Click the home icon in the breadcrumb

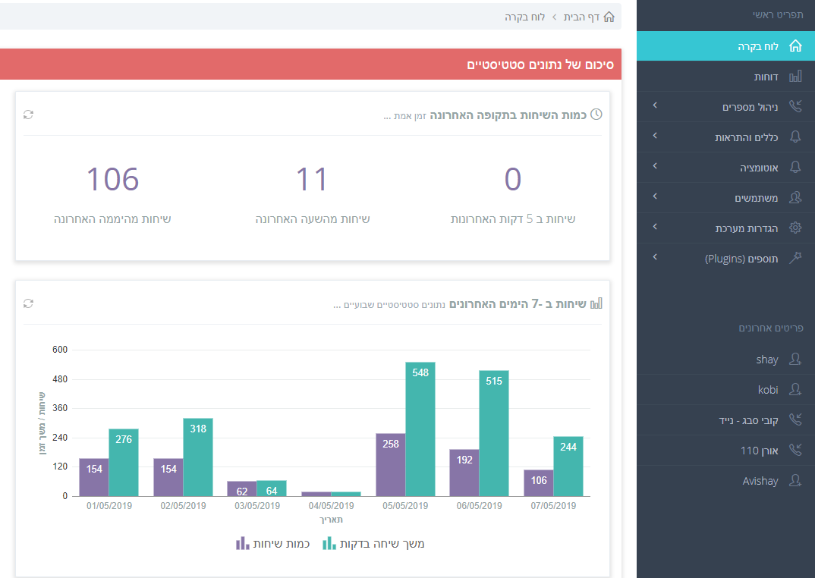(609, 17)
